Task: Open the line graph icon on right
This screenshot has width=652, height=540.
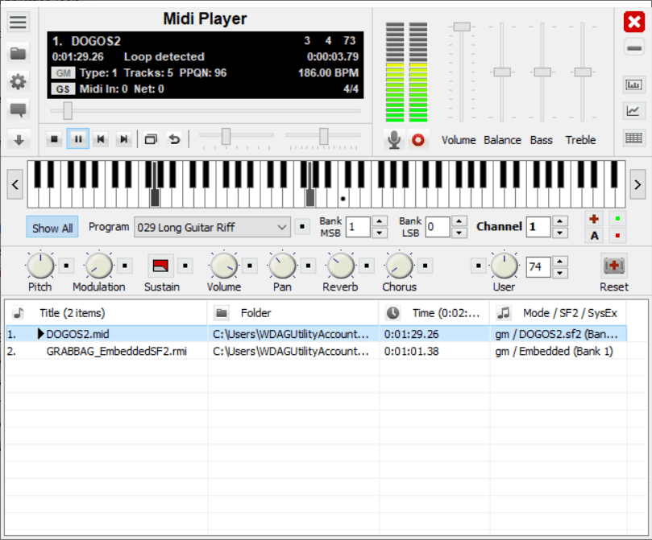Action: coord(633,111)
